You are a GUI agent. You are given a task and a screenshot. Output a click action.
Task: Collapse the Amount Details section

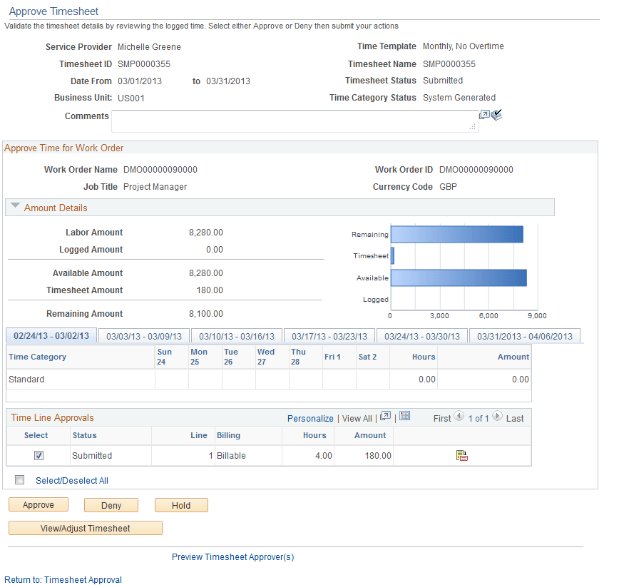(x=16, y=207)
